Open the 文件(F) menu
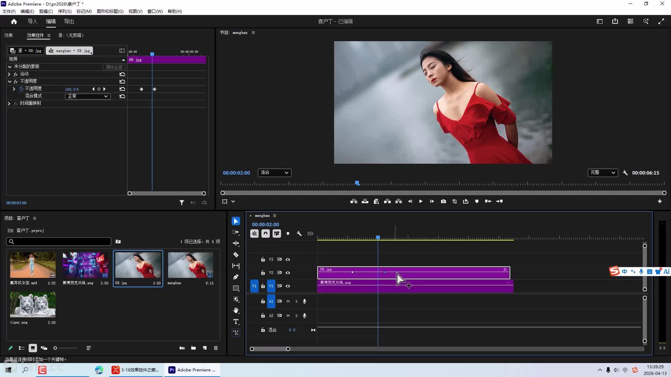 (x=9, y=12)
